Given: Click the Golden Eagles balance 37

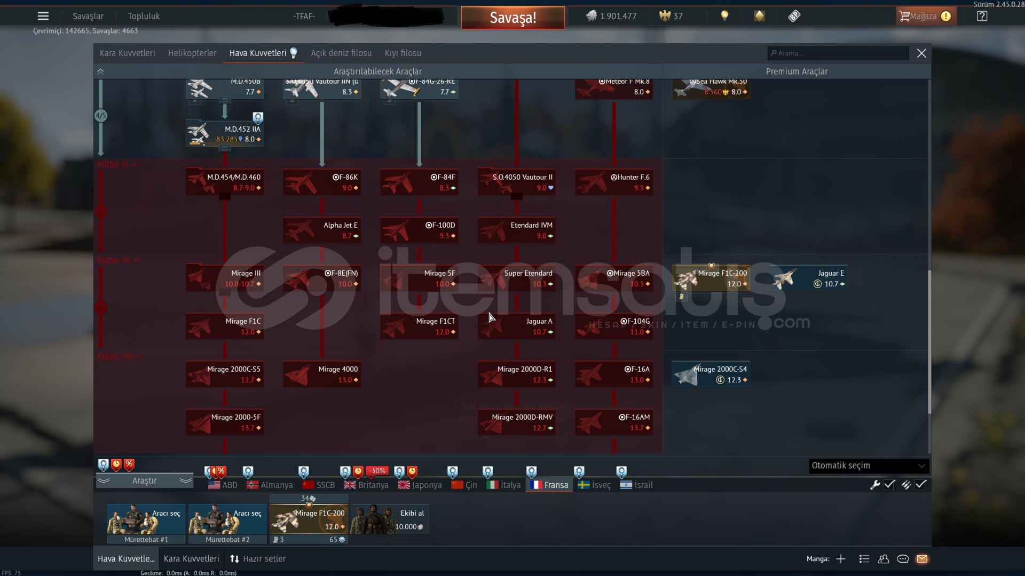Looking at the screenshot, I should click(x=671, y=16).
